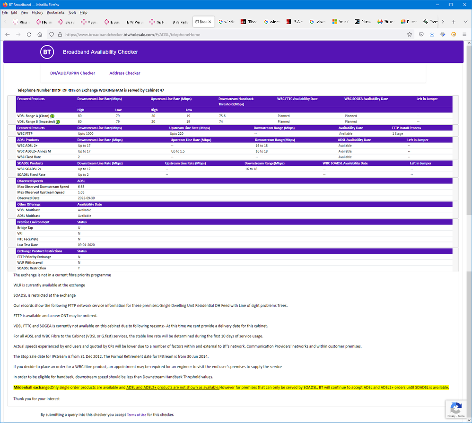This screenshot has width=472, height=423.
Task: Save page to Pocket
Action: tap(421, 35)
